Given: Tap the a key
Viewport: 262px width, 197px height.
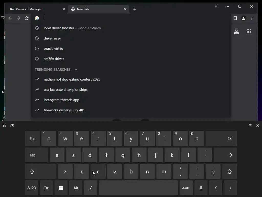Looking at the screenshot, I should click(x=57, y=155).
